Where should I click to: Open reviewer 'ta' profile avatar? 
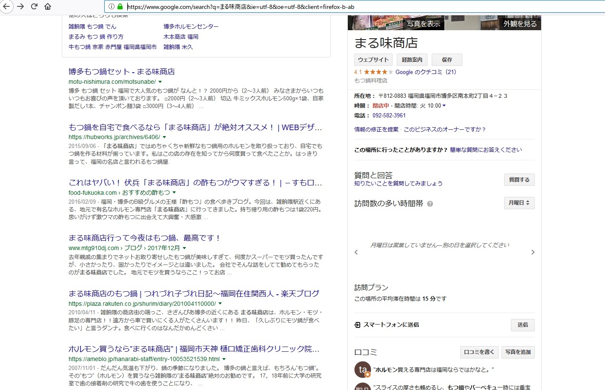[363, 370]
